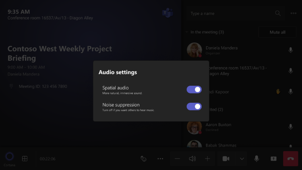Click the speaker volume icon
Viewport: 302px width, 170px height.
point(192,159)
